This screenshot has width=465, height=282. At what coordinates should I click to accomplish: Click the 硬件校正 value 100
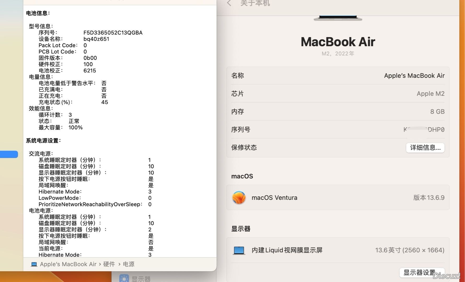pyautogui.click(x=88, y=64)
